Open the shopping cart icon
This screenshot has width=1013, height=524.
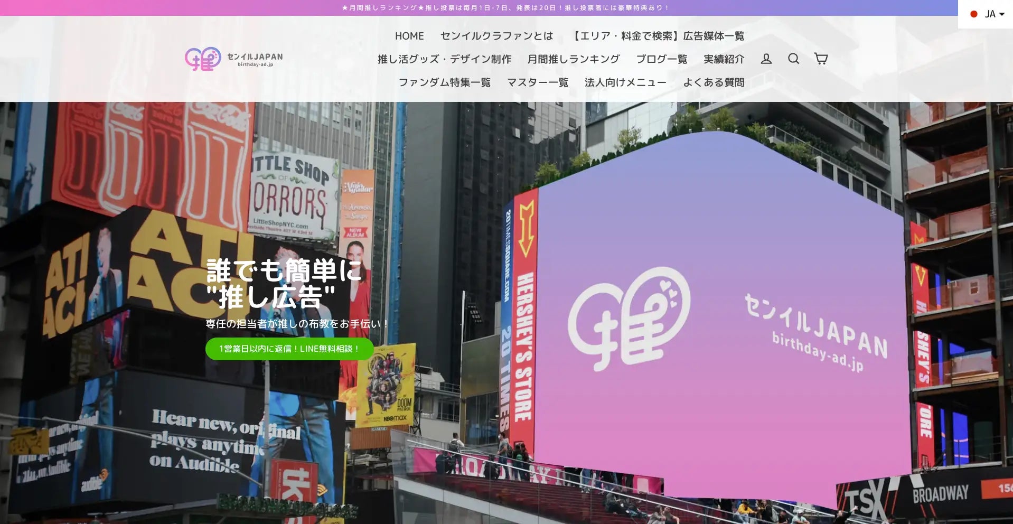pos(821,59)
